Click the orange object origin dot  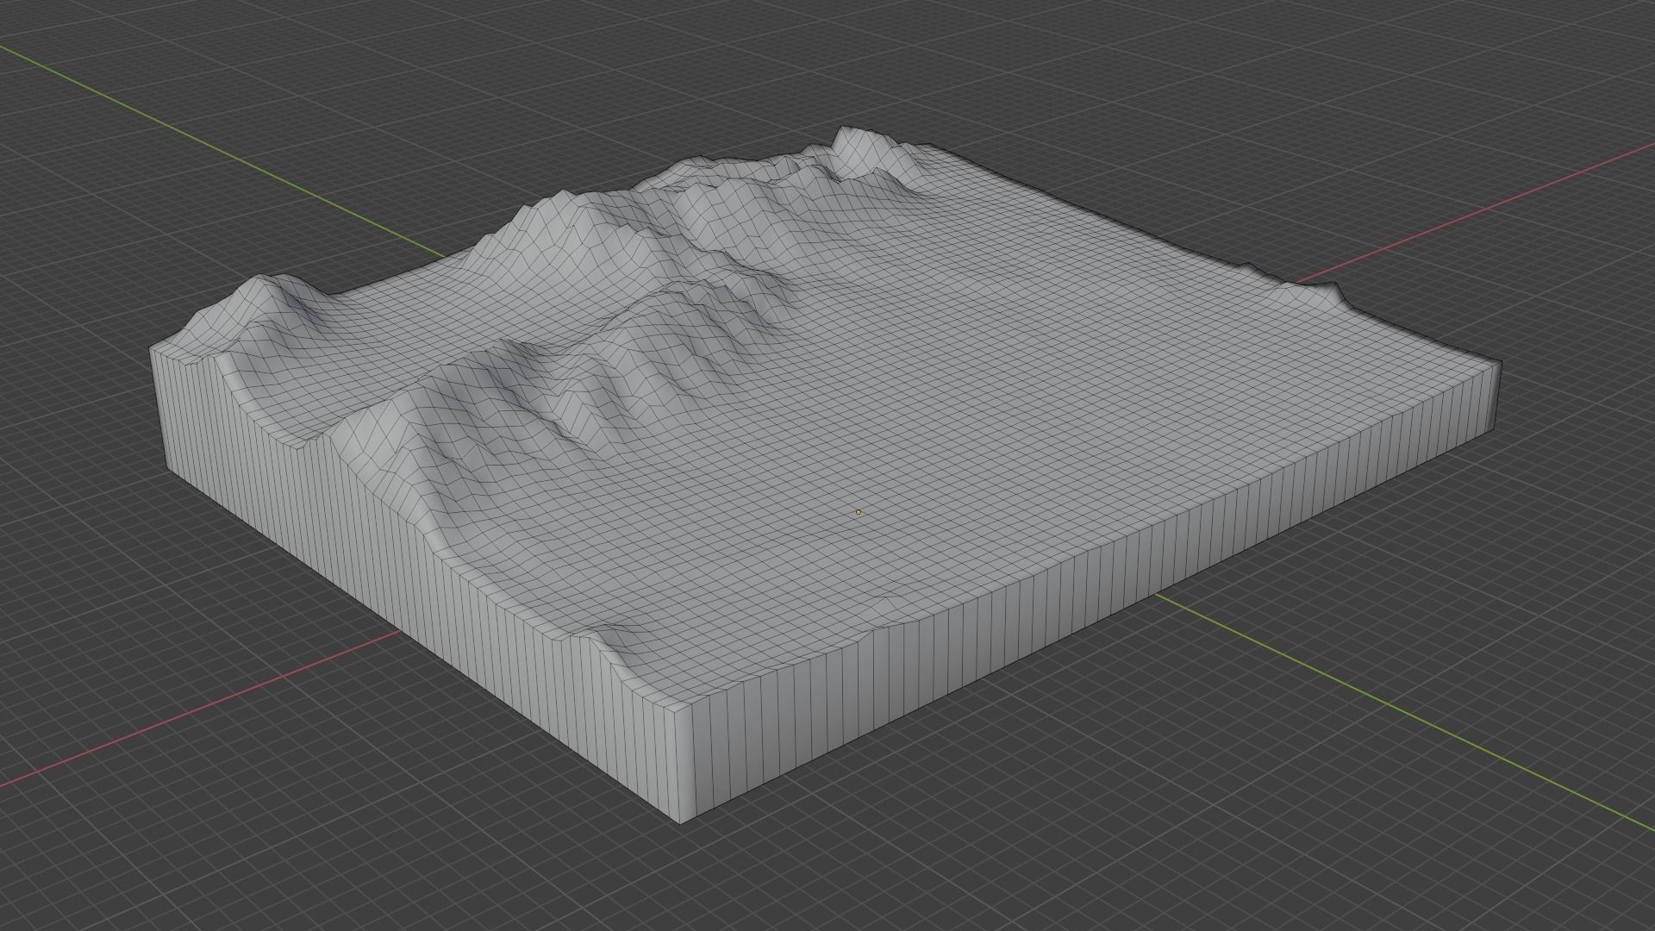(858, 512)
